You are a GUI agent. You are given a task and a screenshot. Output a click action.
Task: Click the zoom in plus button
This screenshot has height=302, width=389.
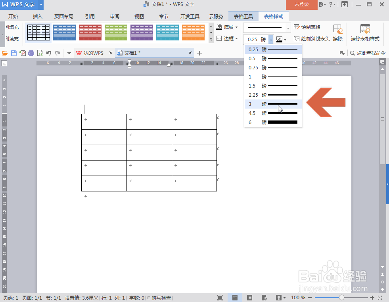pos(372,298)
